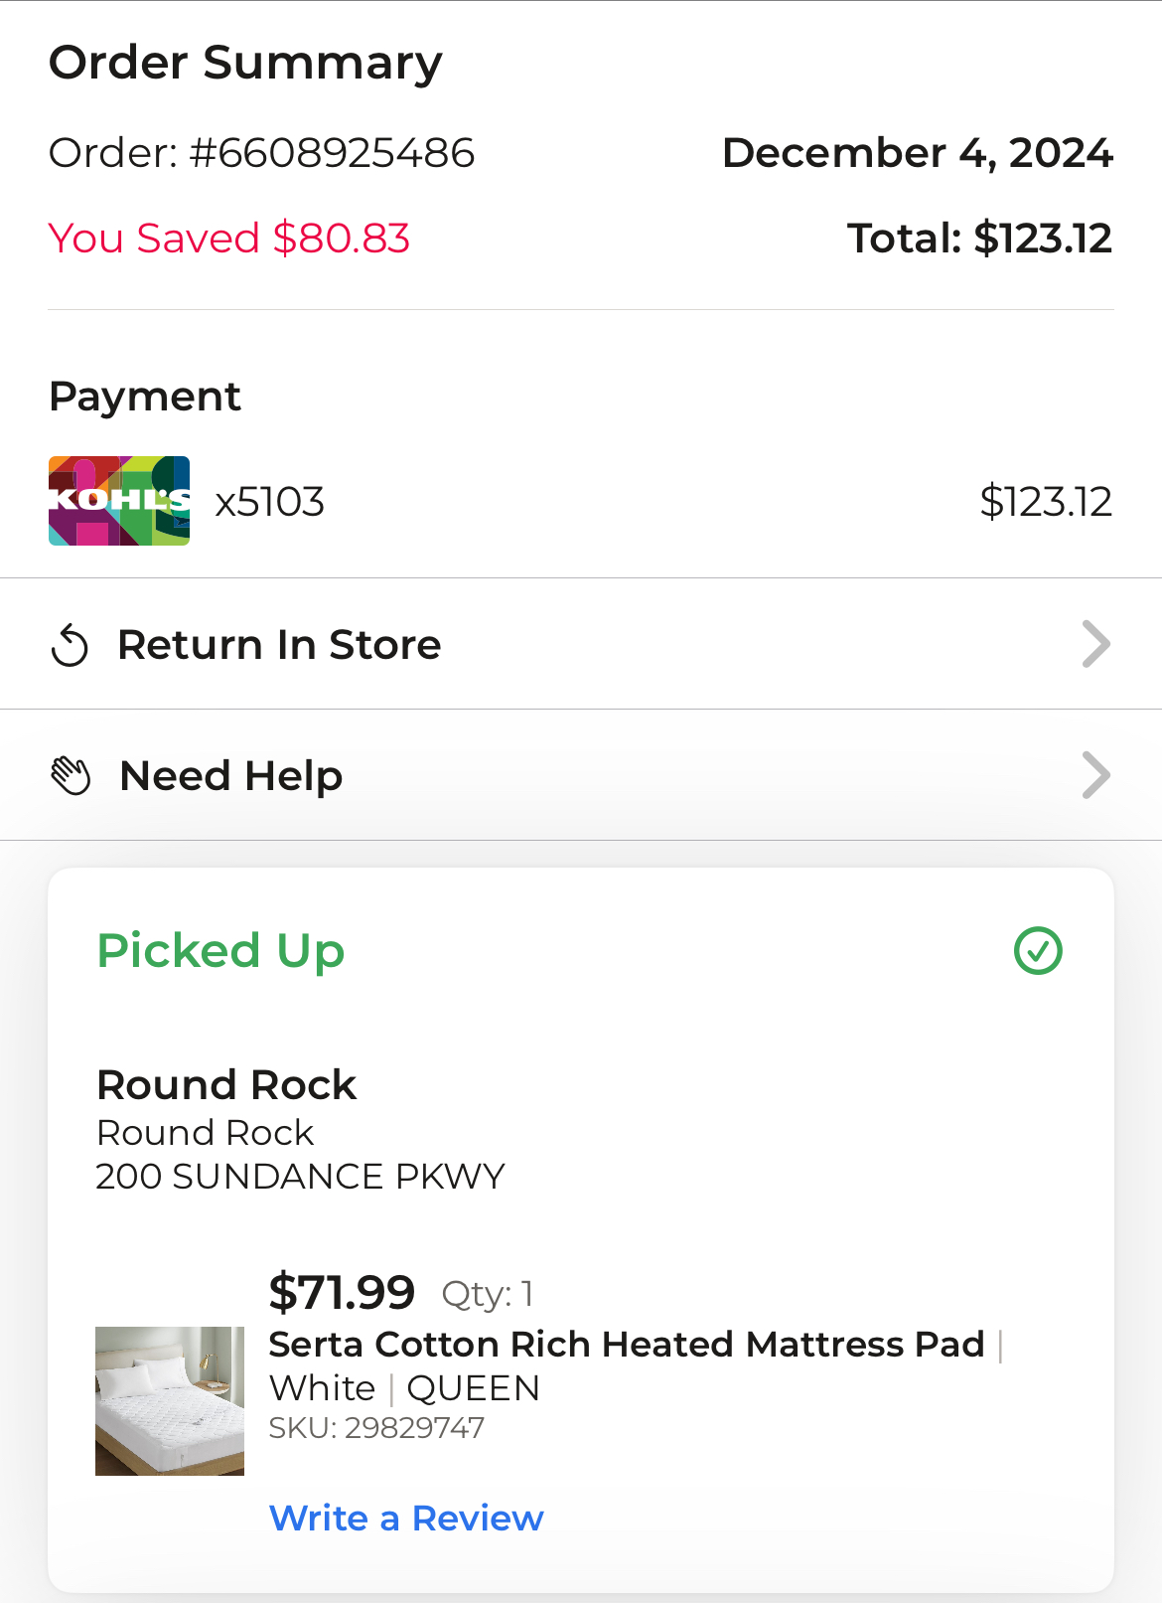The width and height of the screenshot is (1162, 1603).
Task: Select the Round Rock store name
Action: pyautogui.click(x=226, y=1085)
